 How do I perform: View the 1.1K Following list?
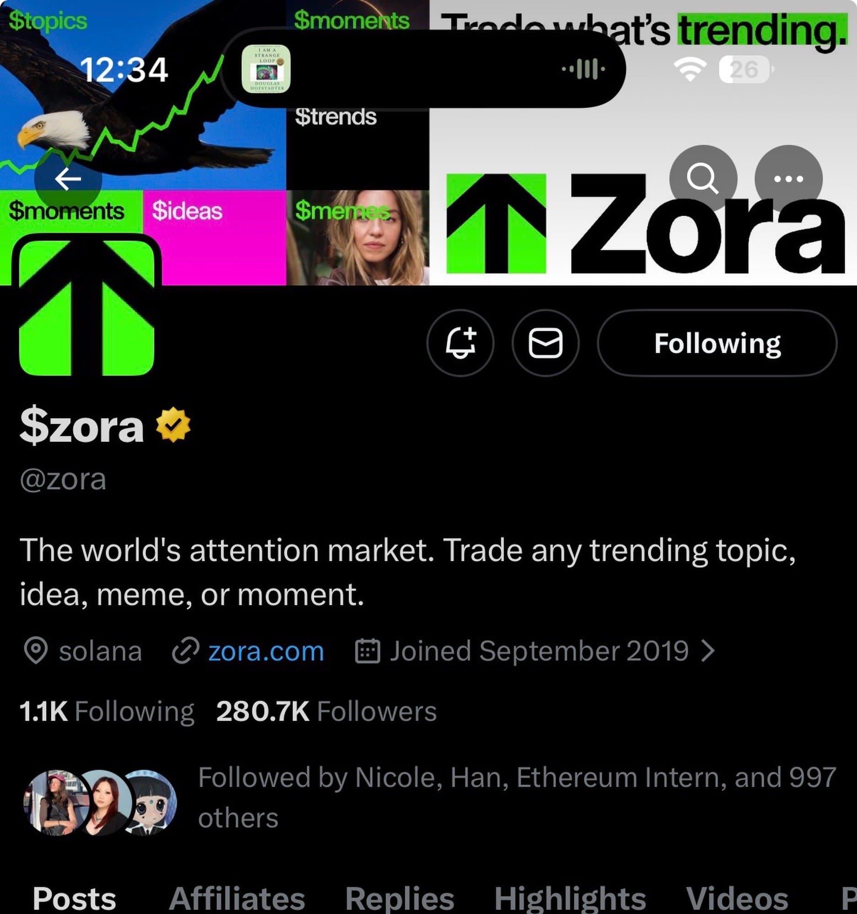(107, 711)
